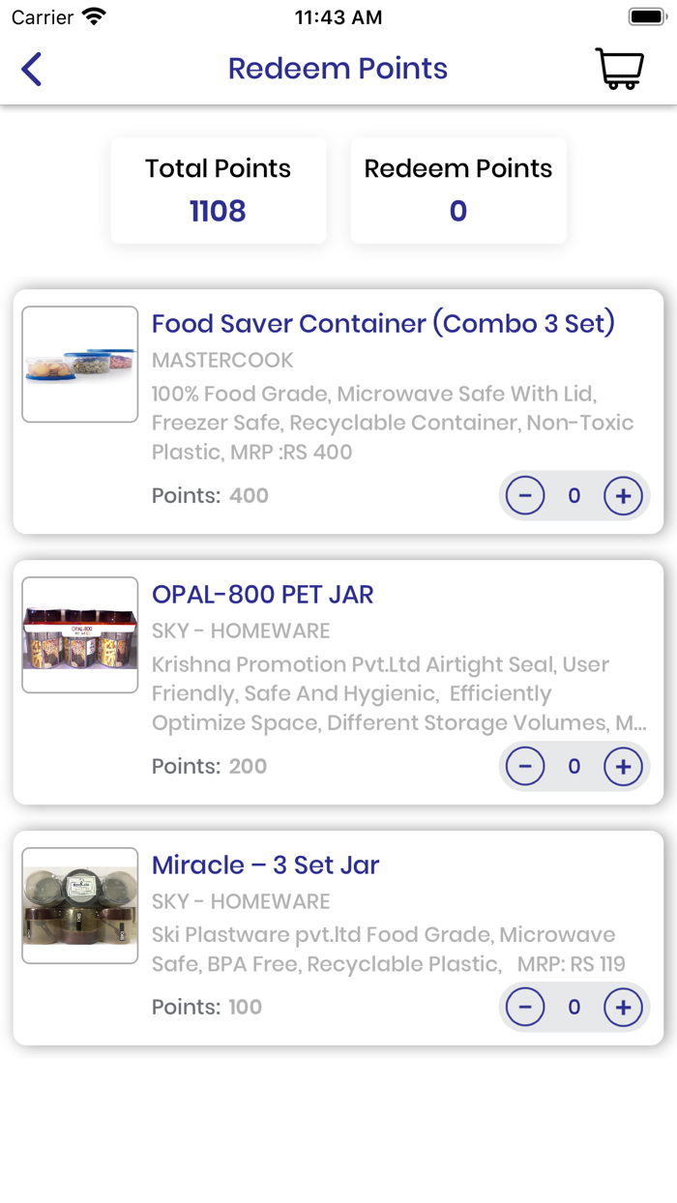
Task: Add one OPAL-800 PET JAR
Action: tap(623, 767)
